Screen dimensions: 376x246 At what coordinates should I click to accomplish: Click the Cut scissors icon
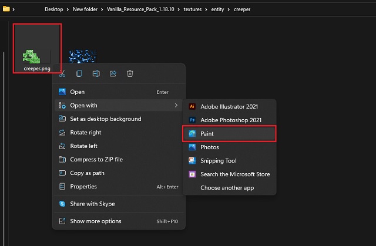coord(62,73)
